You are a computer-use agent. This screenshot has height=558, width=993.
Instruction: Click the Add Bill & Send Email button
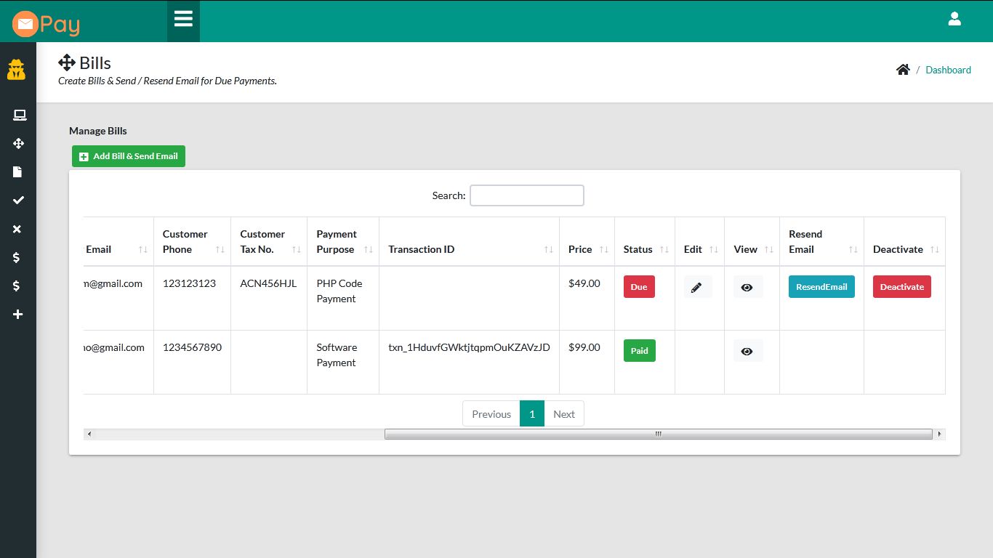tap(128, 155)
